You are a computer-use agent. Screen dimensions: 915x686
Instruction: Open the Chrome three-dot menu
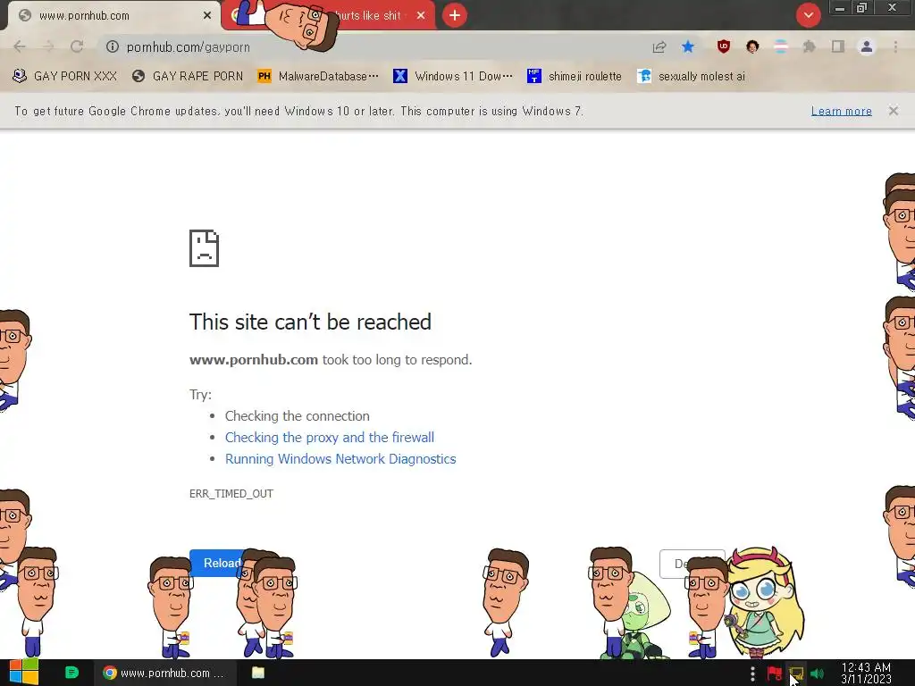[895, 46]
